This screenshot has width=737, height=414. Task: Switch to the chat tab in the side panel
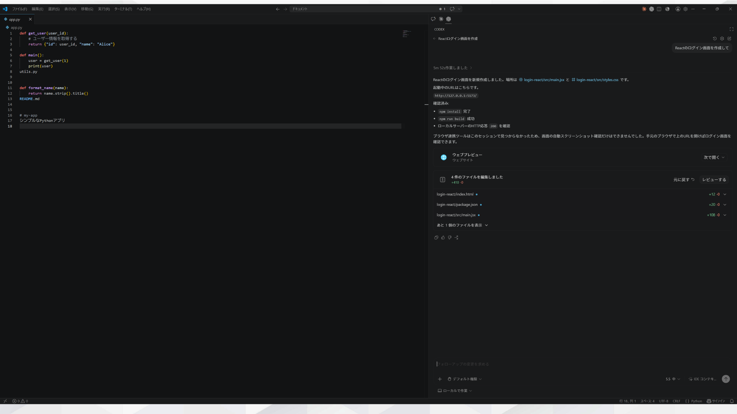[x=433, y=19]
